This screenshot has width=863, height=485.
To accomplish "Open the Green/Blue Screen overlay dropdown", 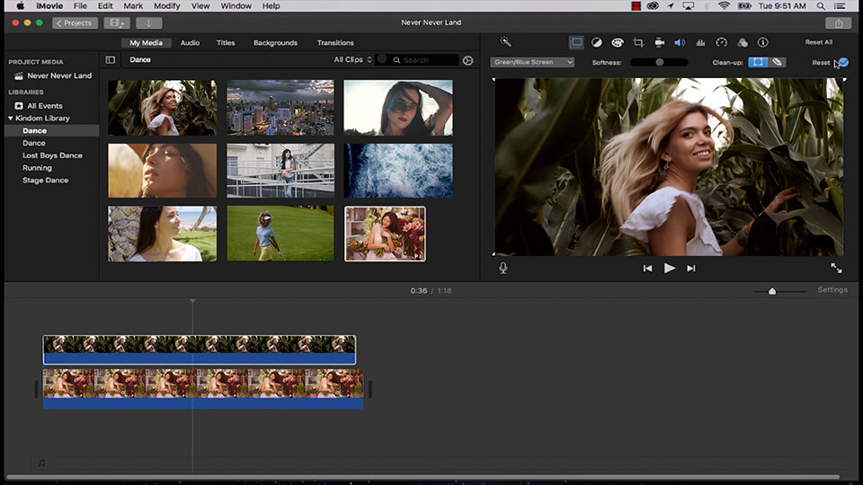I will click(532, 62).
